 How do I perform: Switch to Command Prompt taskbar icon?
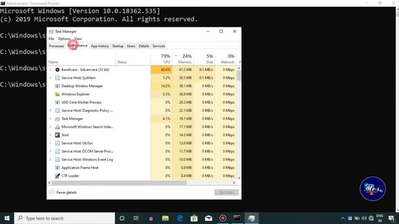click(237, 218)
